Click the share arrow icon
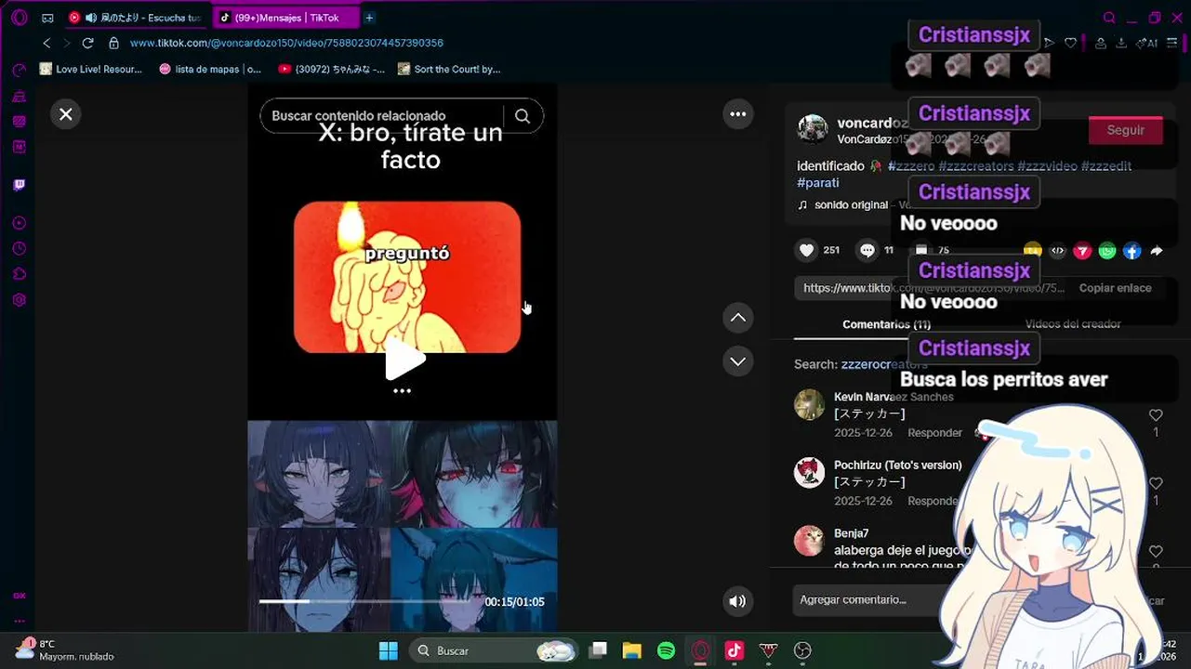 (1157, 251)
